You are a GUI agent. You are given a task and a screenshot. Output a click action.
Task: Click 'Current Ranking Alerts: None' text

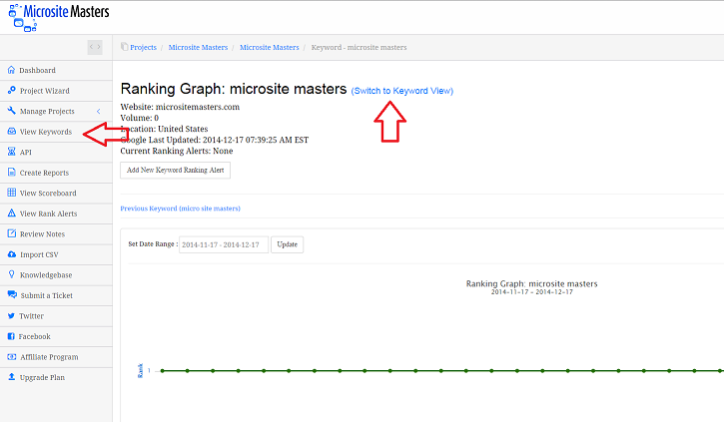coord(177,151)
